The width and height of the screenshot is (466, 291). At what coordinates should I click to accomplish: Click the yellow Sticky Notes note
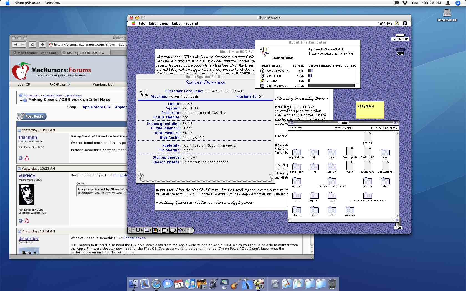pos(370,110)
